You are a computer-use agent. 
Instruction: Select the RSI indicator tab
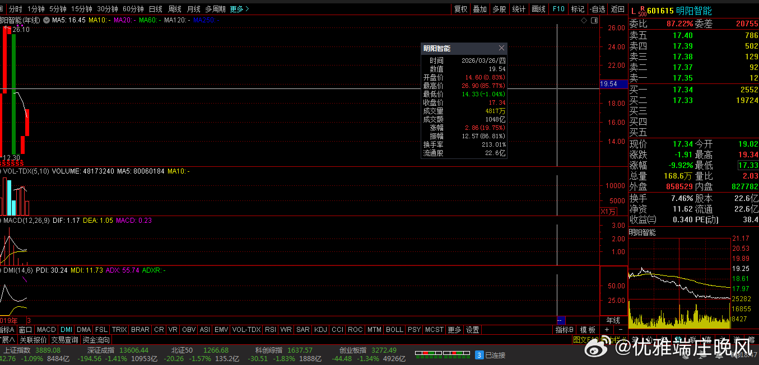pos(270,330)
